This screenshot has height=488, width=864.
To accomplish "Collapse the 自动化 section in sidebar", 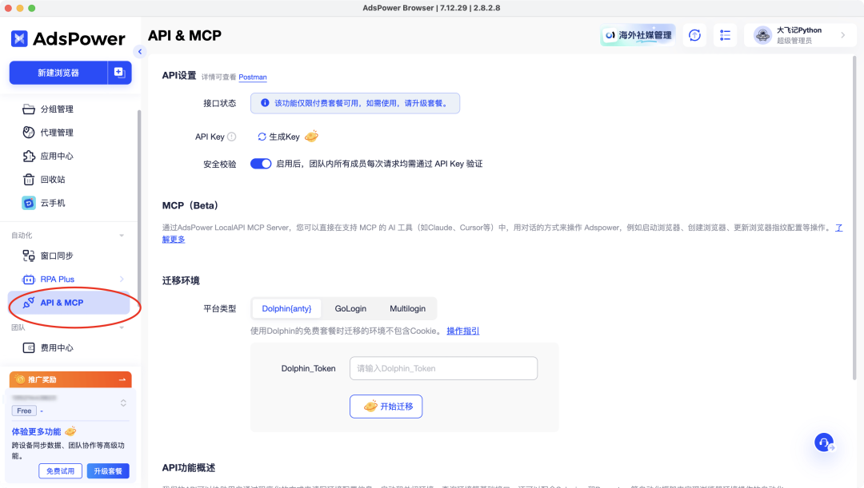I will [122, 235].
